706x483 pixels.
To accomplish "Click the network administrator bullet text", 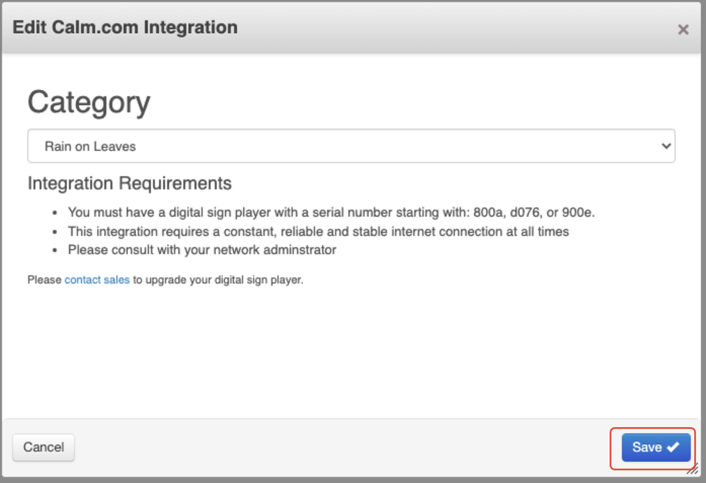I will point(202,250).
